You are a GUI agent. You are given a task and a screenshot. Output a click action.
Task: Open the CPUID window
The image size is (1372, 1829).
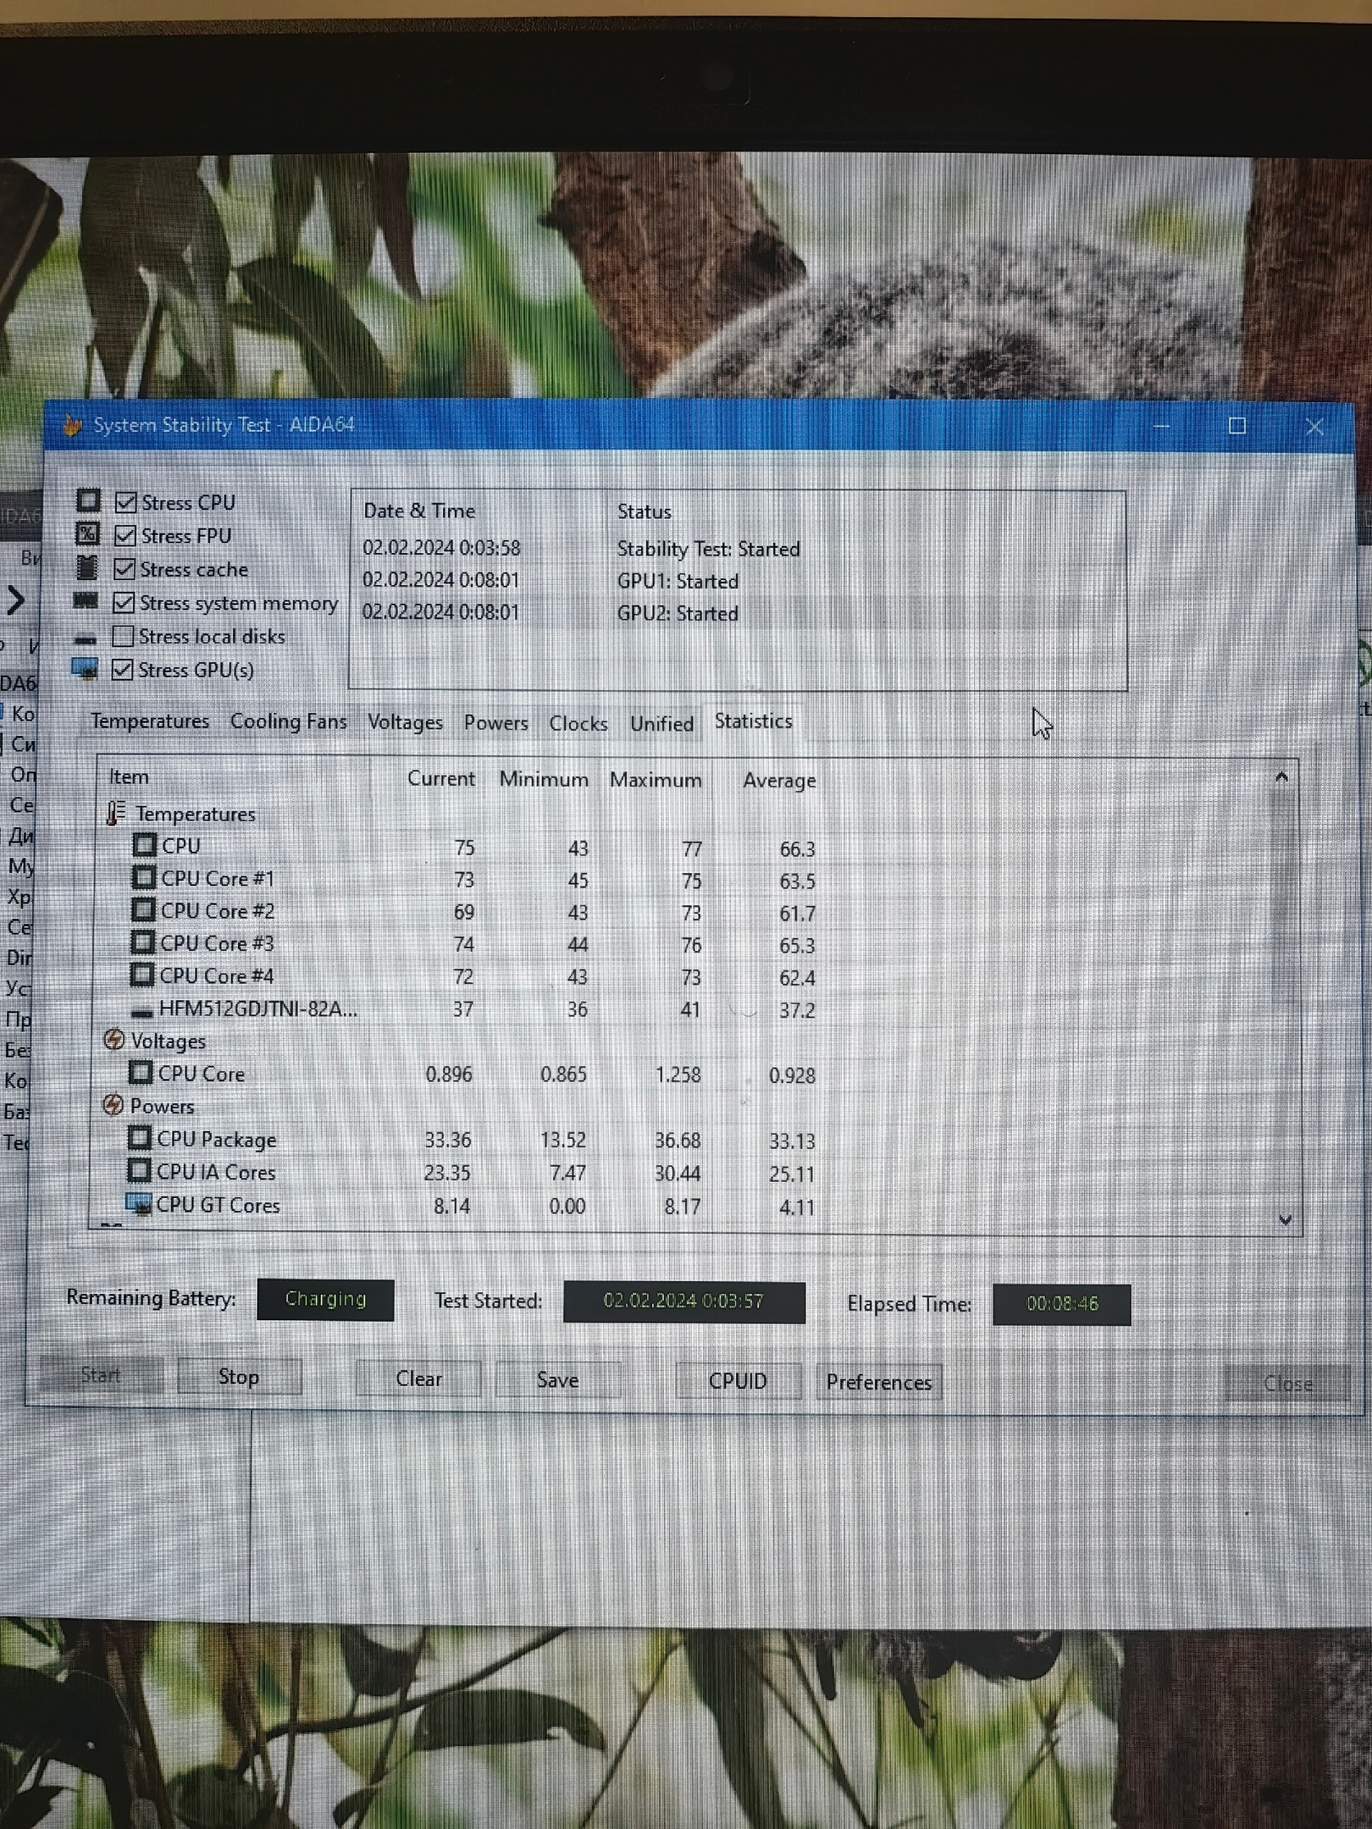pyautogui.click(x=738, y=1381)
